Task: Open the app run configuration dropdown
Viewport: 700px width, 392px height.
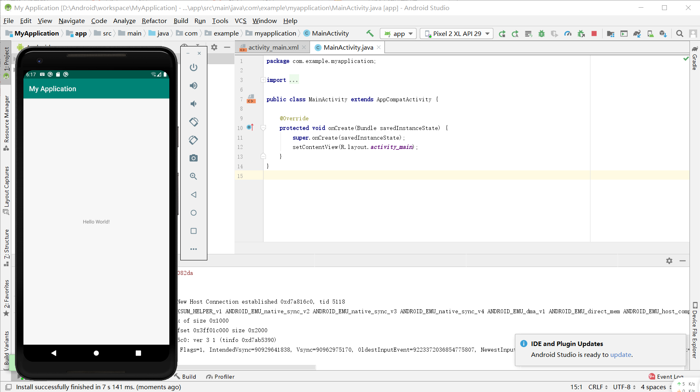Action: point(399,34)
